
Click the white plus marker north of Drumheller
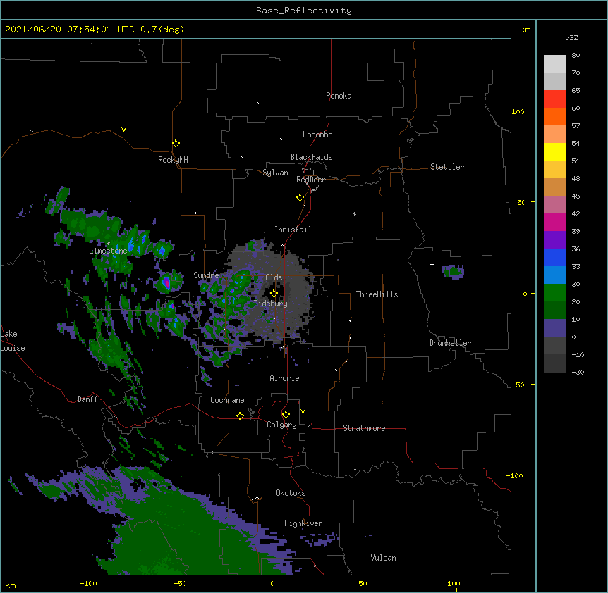pos(432,264)
